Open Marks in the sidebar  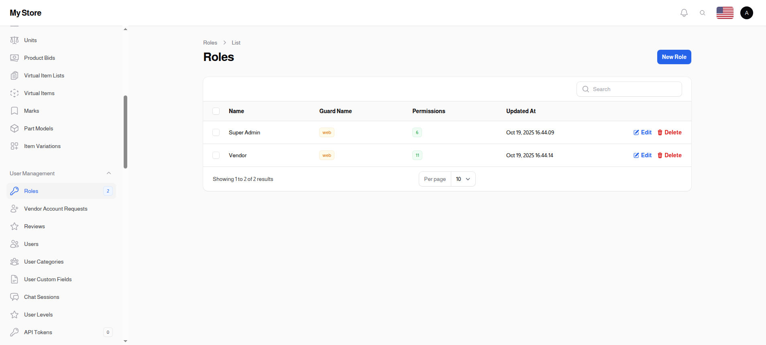coord(61,111)
